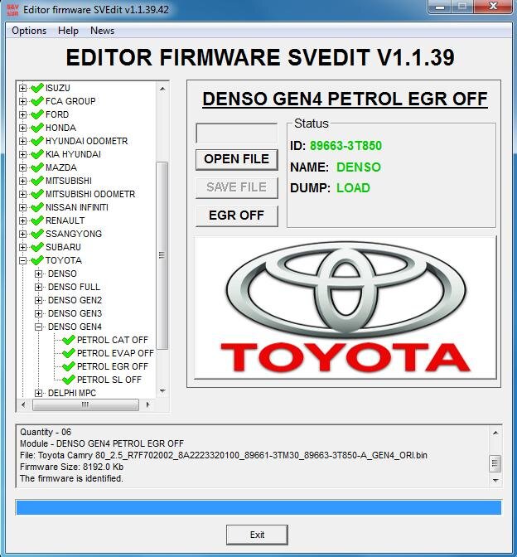Click the green checkmark beside MAZDA
The height and width of the screenshot is (557, 517).
(37, 167)
